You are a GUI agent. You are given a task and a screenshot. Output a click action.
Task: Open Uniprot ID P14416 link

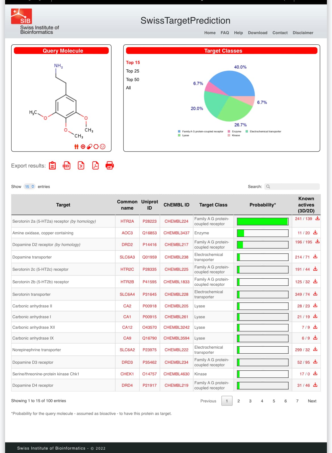[x=150, y=245]
